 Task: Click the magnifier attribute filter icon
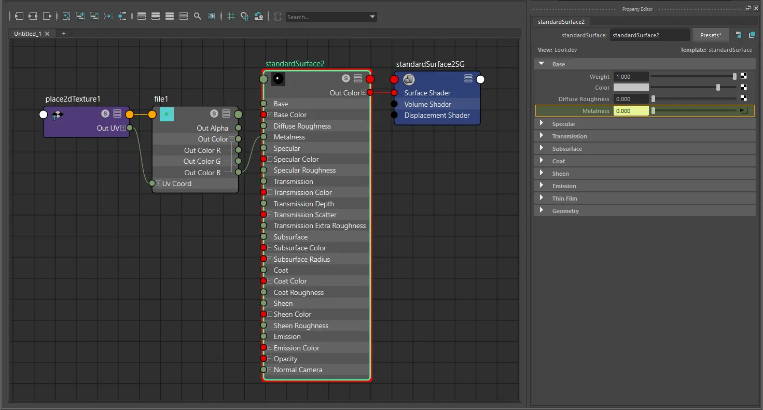(198, 17)
